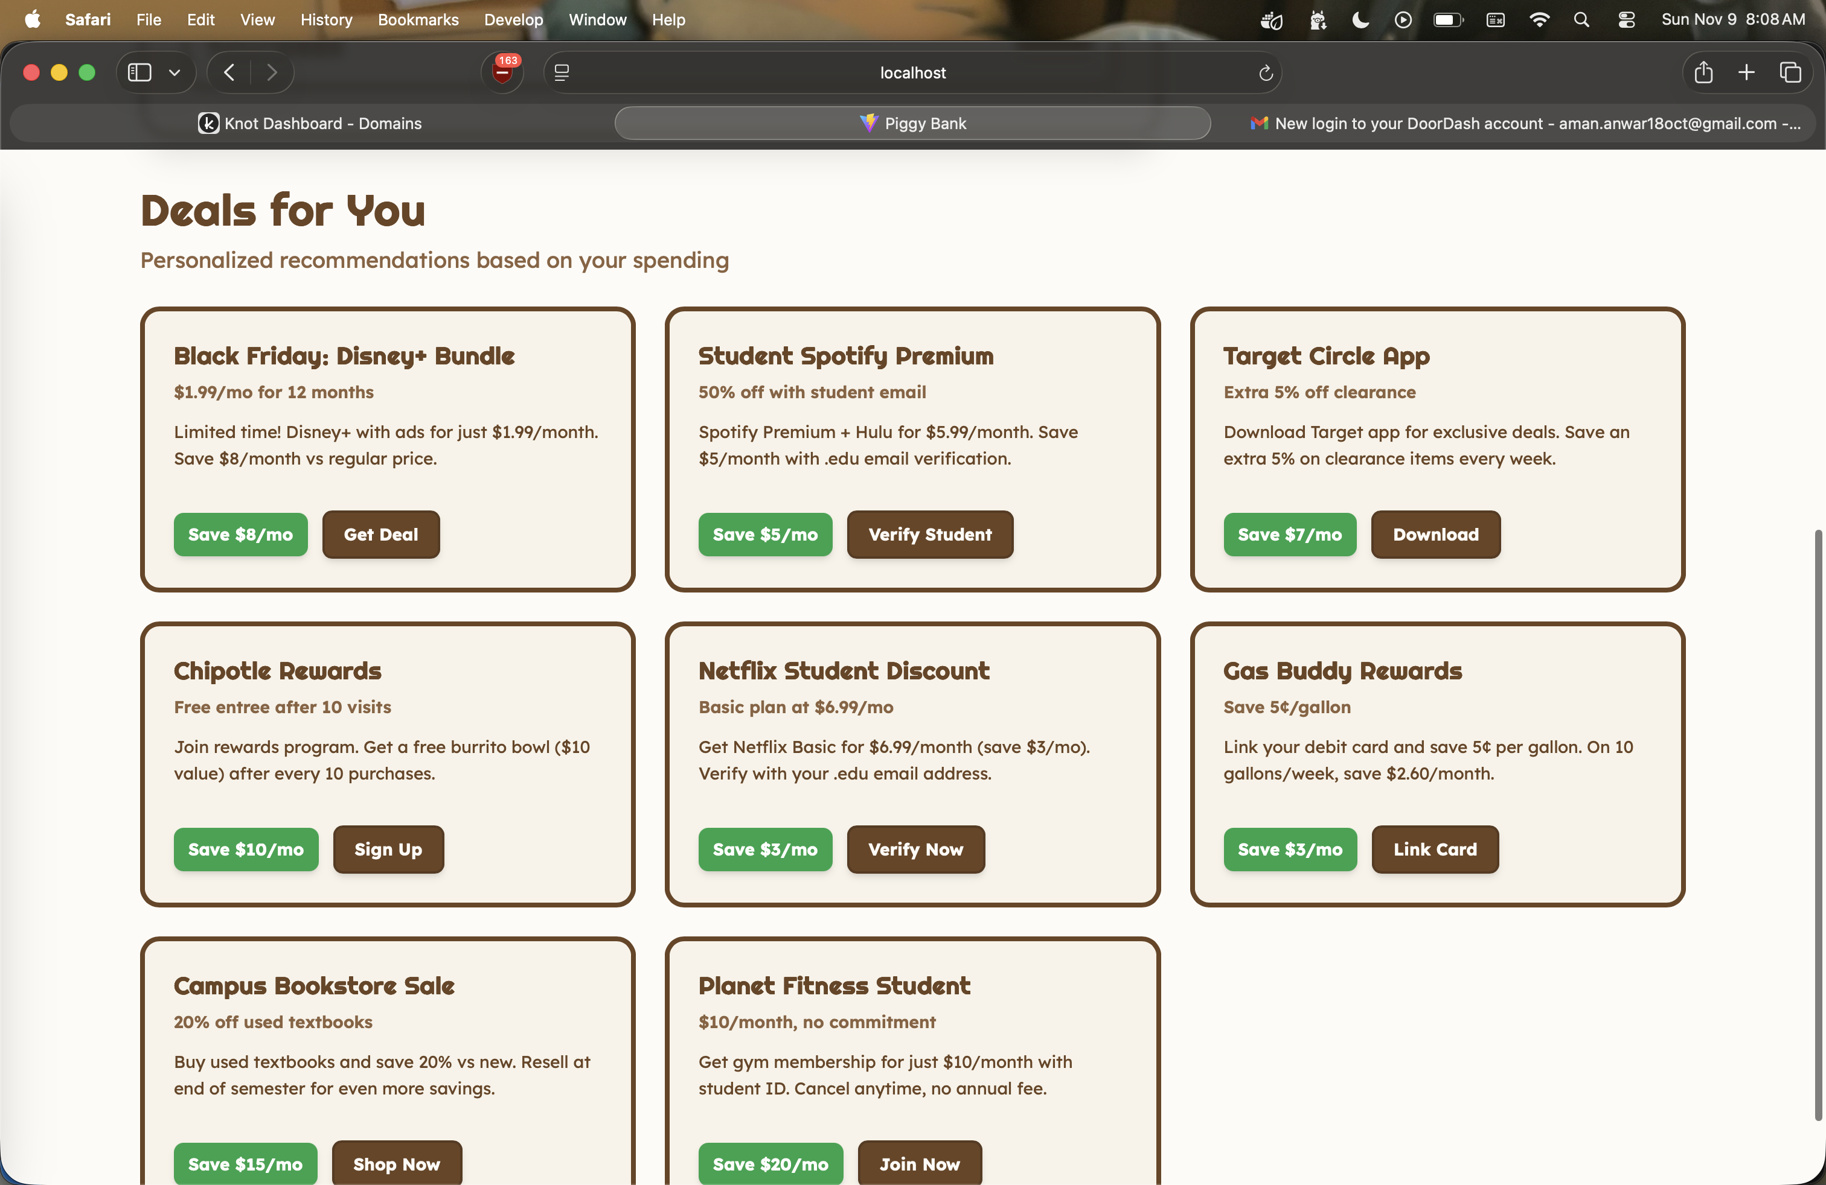The height and width of the screenshot is (1185, 1826).
Task: Show the tab overview icon
Action: [x=1790, y=72]
